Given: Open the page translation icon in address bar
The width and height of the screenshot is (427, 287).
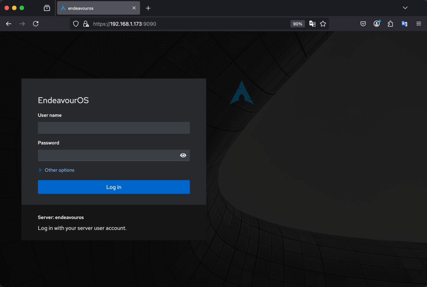Looking at the screenshot, I should 312,24.
